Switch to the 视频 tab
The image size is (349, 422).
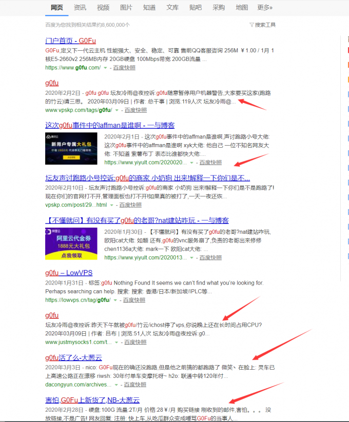click(x=103, y=8)
